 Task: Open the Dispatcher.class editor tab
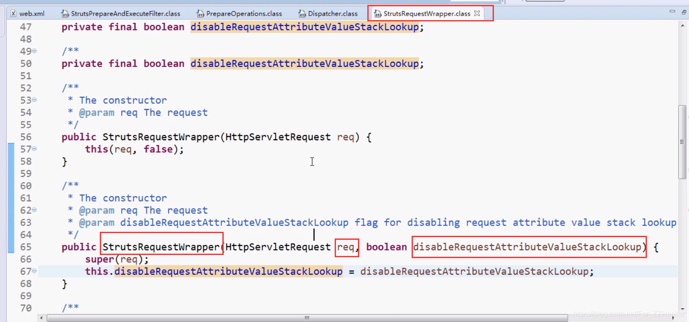pyautogui.click(x=328, y=13)
